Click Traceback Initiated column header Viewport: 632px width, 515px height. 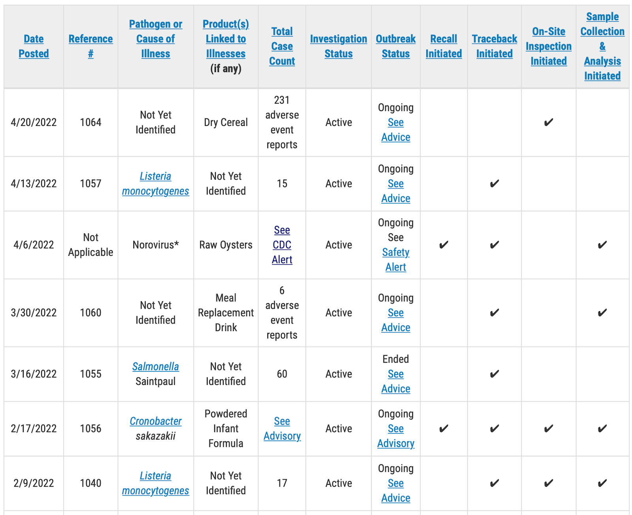494,46
